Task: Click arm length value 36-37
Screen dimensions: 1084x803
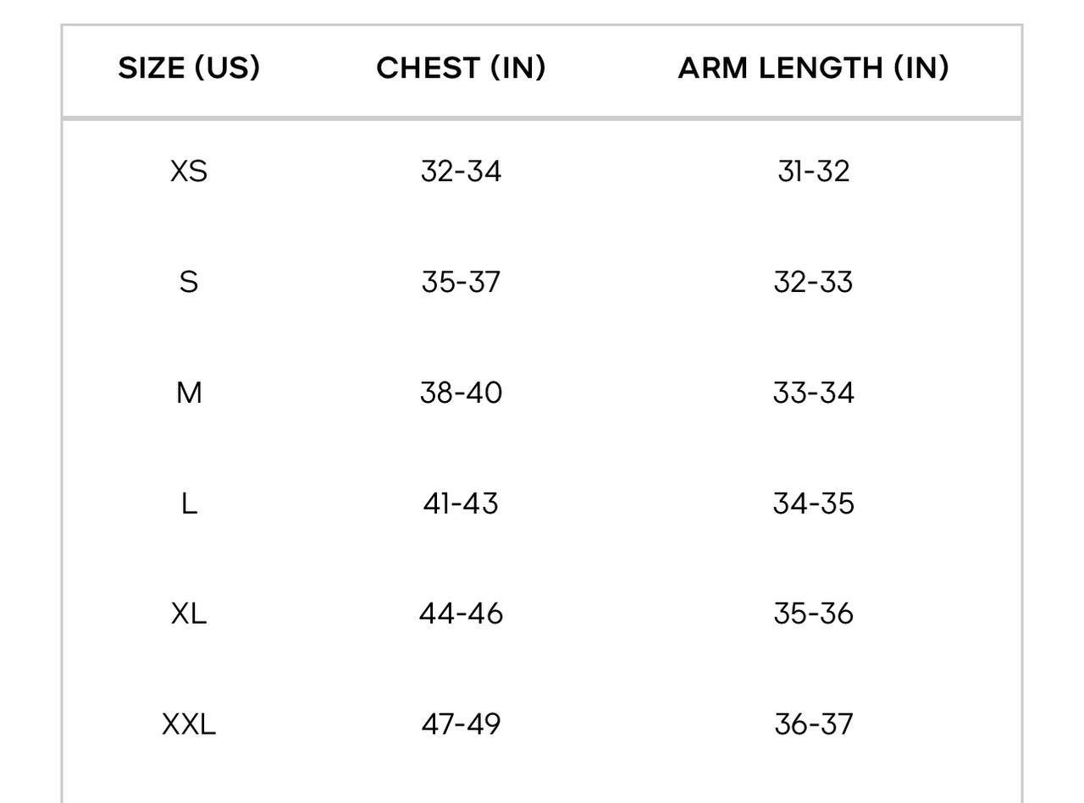Action: click(x=813, y=724)
